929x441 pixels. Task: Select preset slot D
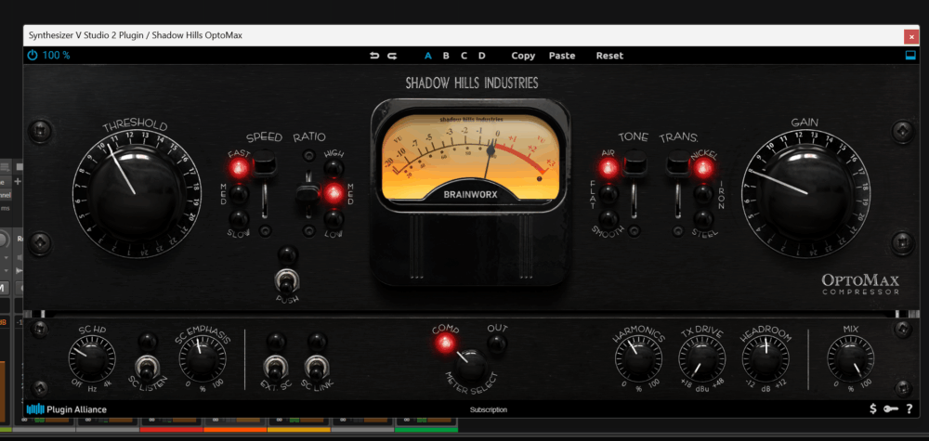point(481,56)
